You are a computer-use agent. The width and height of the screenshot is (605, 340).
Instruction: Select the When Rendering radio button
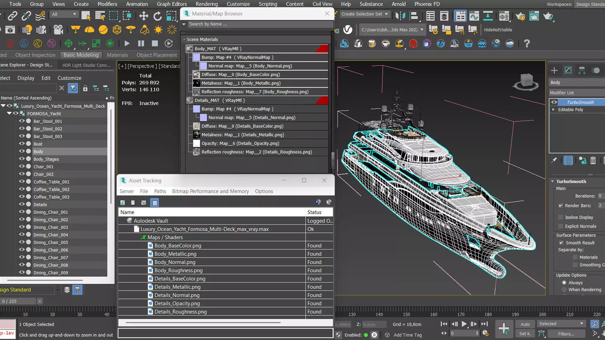[564, 290]
